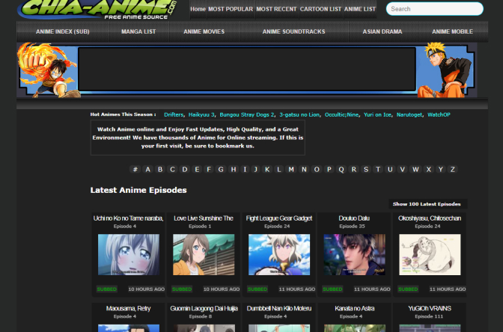Viewport: 503px width, 332px height.
Task: Click SUBBED tag under Douluo Dalu
Action: point(332,289)
